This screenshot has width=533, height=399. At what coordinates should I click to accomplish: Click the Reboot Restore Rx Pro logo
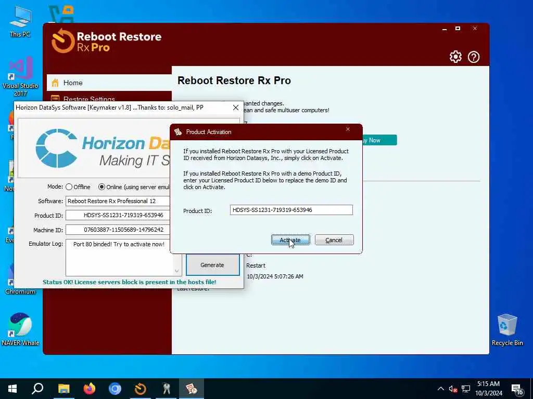pyautogui.click(x=106, y=41)
